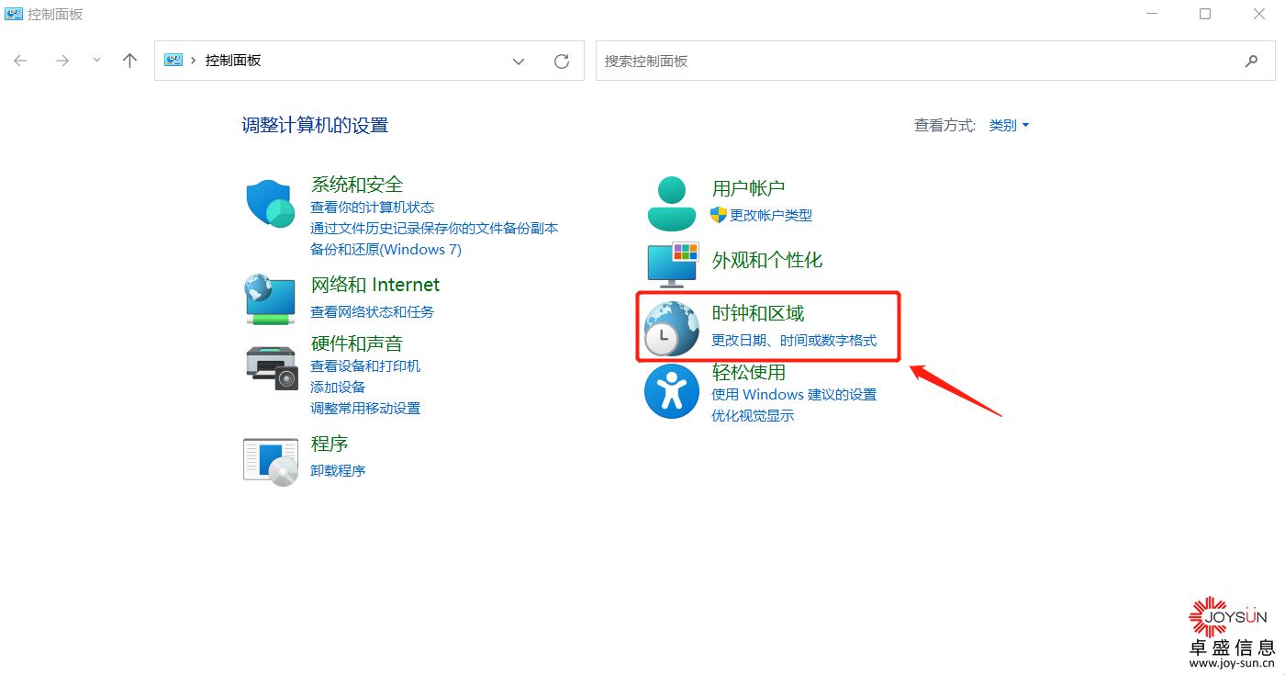1285x675 pixels.
Task: Open 用户帐户 category heading
Action: pos(749,188)
